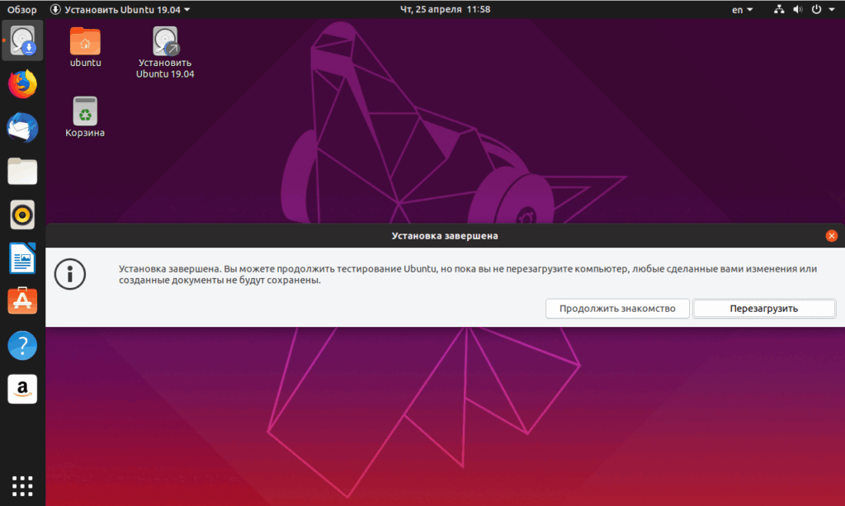Launch Rhythmbox music player

pyautogui.click(x=22, y=215)
